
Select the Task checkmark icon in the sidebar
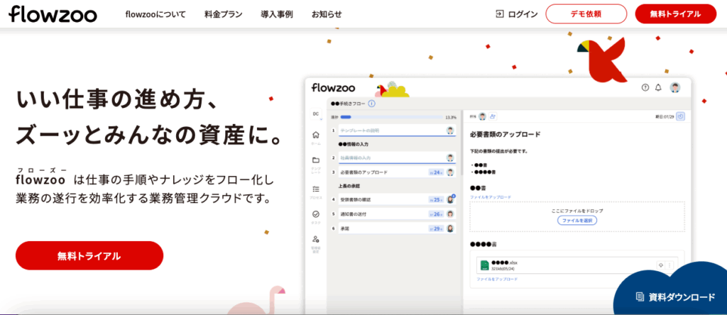(316, 214)
